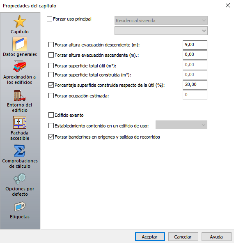Open the Fachada accesible window icon
The image size is (234, 243).
tap(20, 123)
